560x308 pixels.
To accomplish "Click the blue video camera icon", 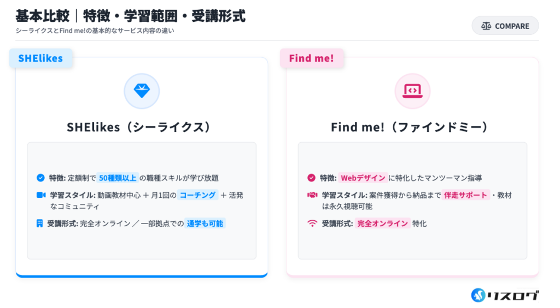I will click(40, 195).
